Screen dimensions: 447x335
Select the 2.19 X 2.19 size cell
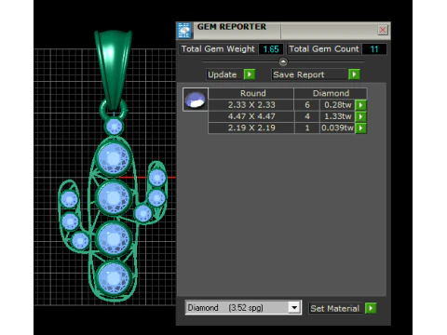pyautogui.click(x=251, y=127)
